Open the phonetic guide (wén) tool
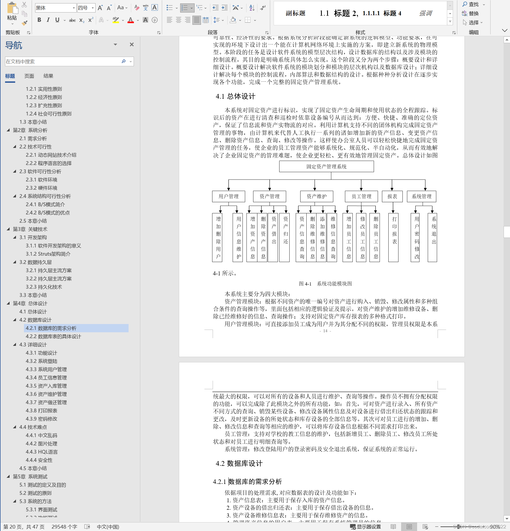Screen dimensions: 510x531 point(146,8)
